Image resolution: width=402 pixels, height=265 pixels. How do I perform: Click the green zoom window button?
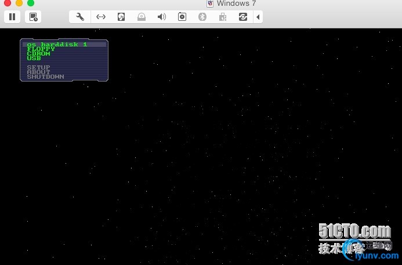(x=31, y=3)
